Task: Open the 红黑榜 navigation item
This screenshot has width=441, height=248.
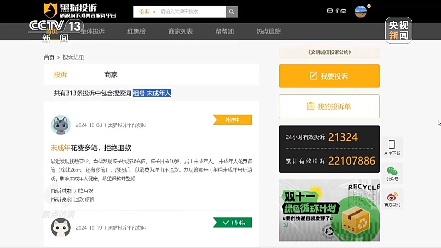Action: click(x=136, y=31)
